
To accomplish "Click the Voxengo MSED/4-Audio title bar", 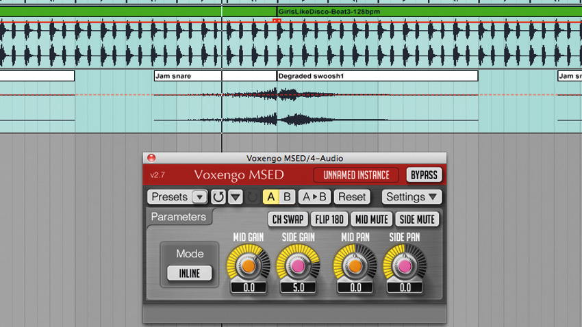I will tap(294, 158).
